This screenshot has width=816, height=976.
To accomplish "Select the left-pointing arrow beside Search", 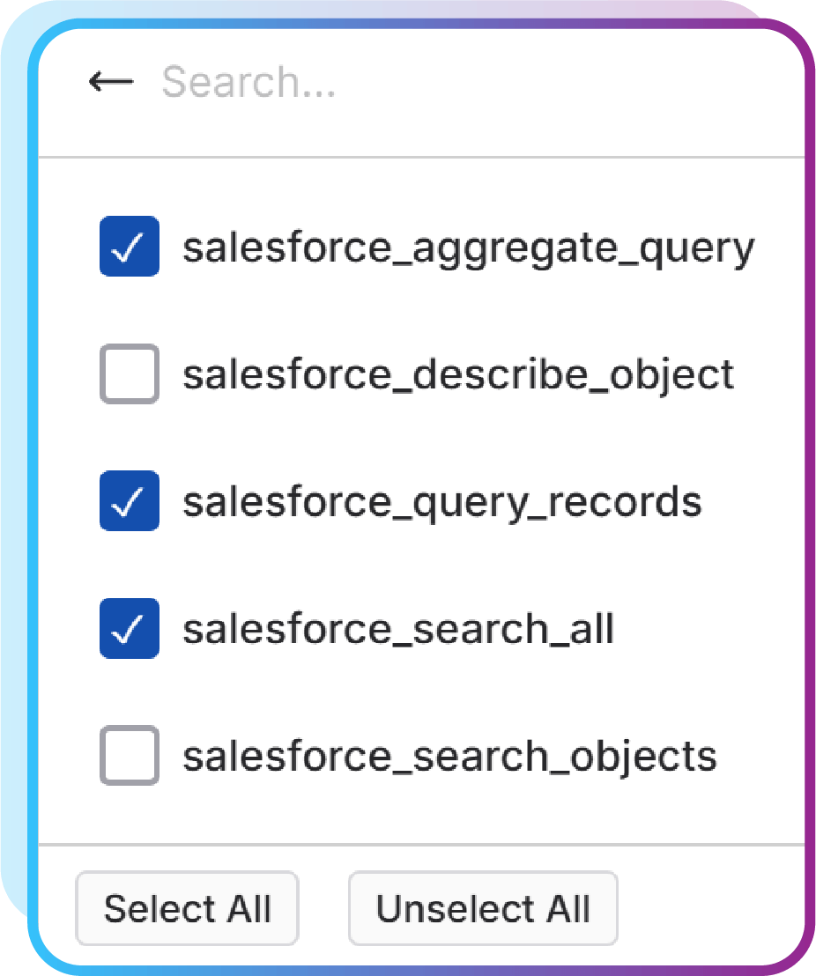I will pos(110,81).
